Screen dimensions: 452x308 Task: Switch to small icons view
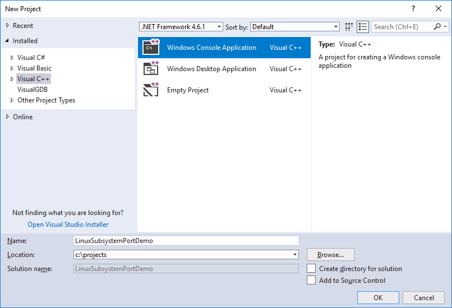(x=349, y=27)
